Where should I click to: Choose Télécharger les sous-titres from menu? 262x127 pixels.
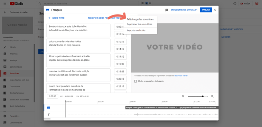[140, 19]
